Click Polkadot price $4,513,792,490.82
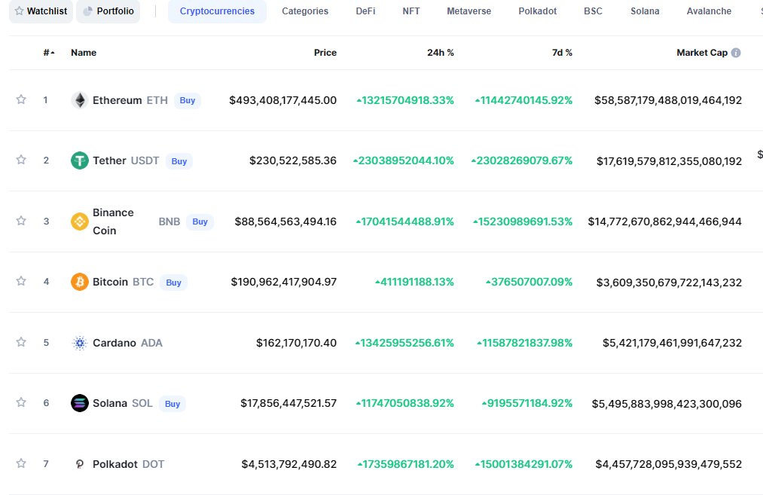The image size is (763, 495). coord(289,464)
